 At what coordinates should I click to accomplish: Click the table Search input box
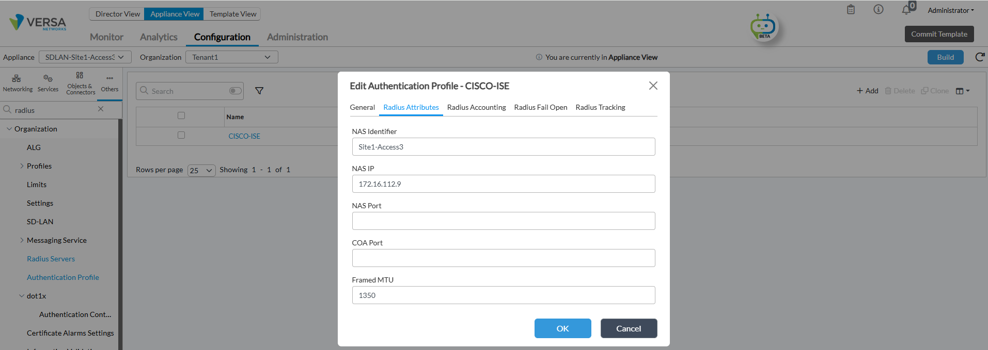(189, 91)
